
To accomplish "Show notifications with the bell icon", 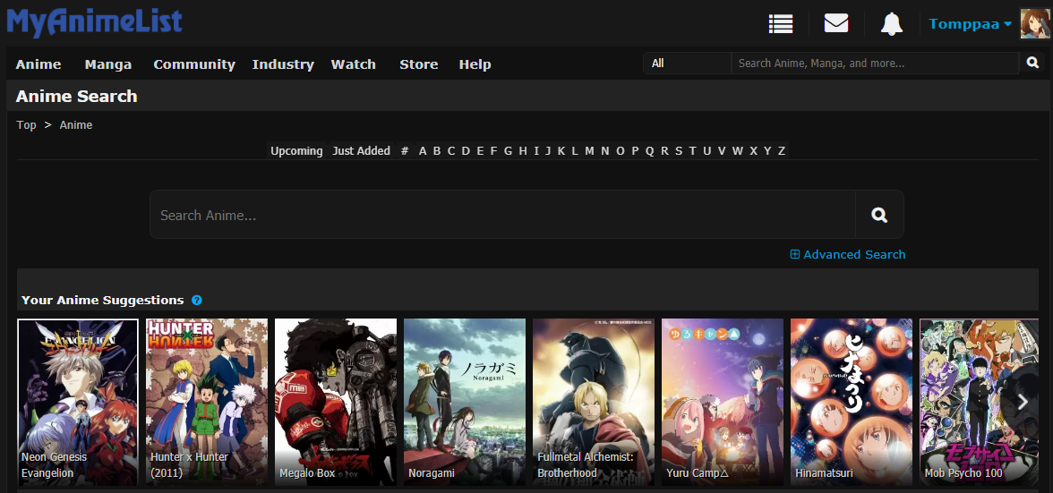I will tap(891, 24).
